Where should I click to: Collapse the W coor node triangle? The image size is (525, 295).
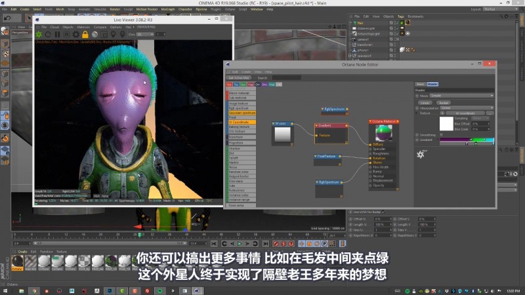point(274,124)
